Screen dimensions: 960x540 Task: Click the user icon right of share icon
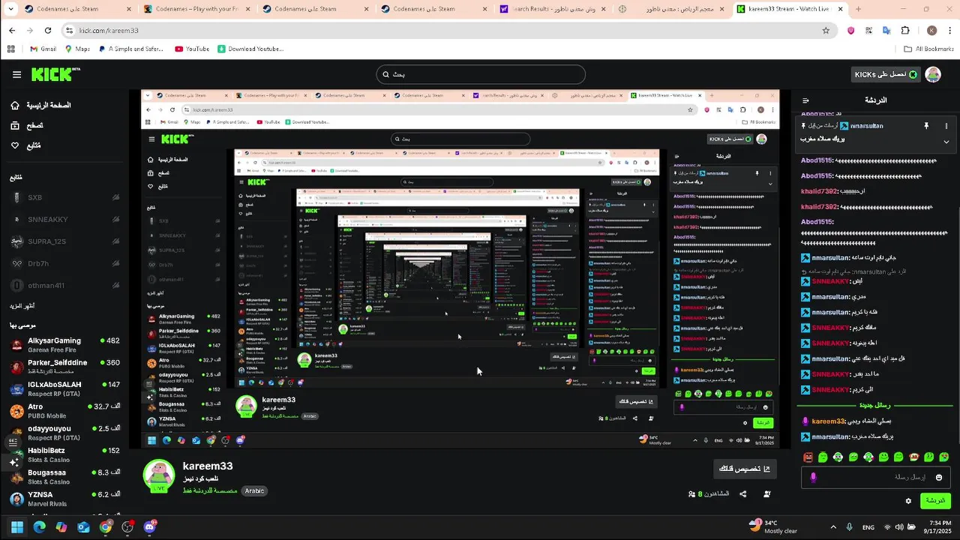click(766, 494)
